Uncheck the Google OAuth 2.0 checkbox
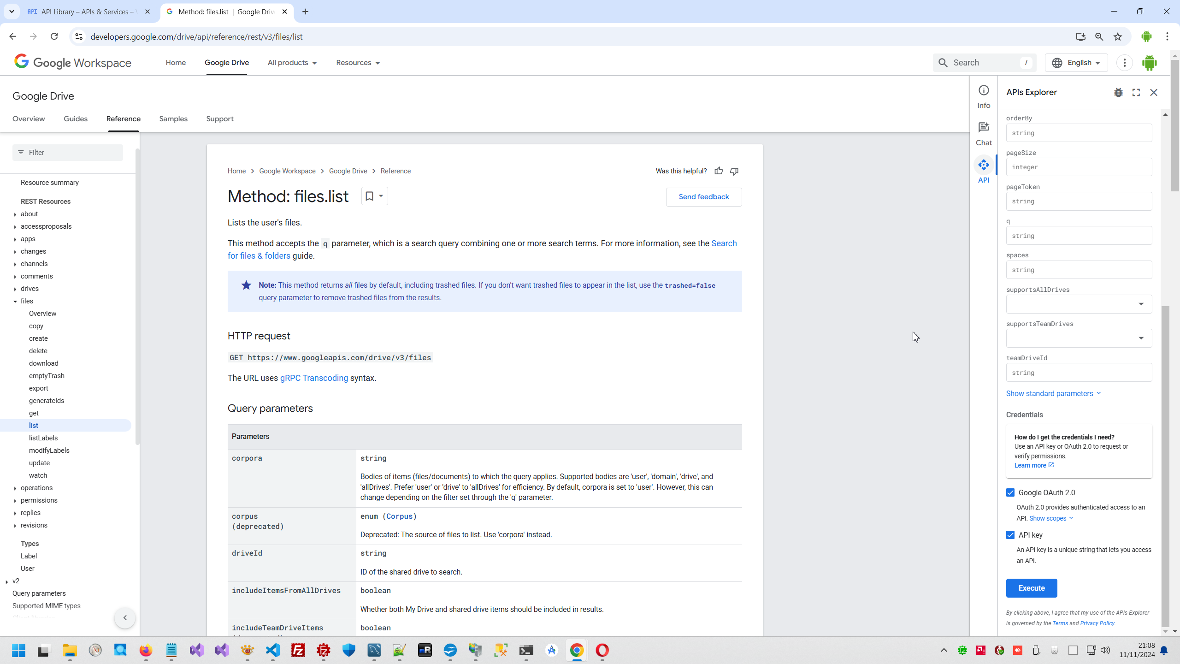This screenshot has width=1180, height=664. [1010, 492]
